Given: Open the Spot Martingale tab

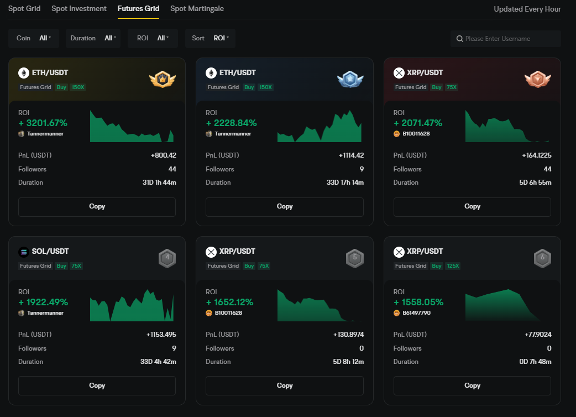Looking at the screenshot, I should click(x=197, y=9).
